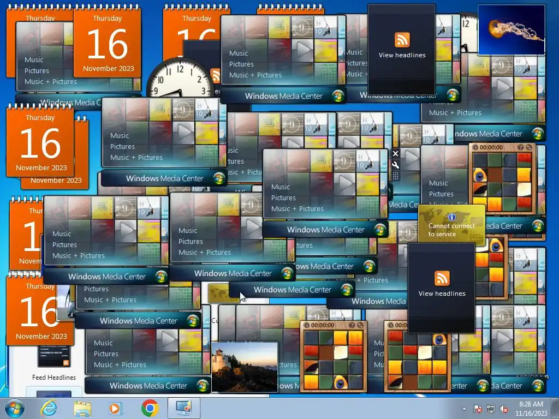Pause timer on puzzle beside the lighthouse picture
Image resolution: width=559 pixels, height=419 pixels.
tap(307, 325)
